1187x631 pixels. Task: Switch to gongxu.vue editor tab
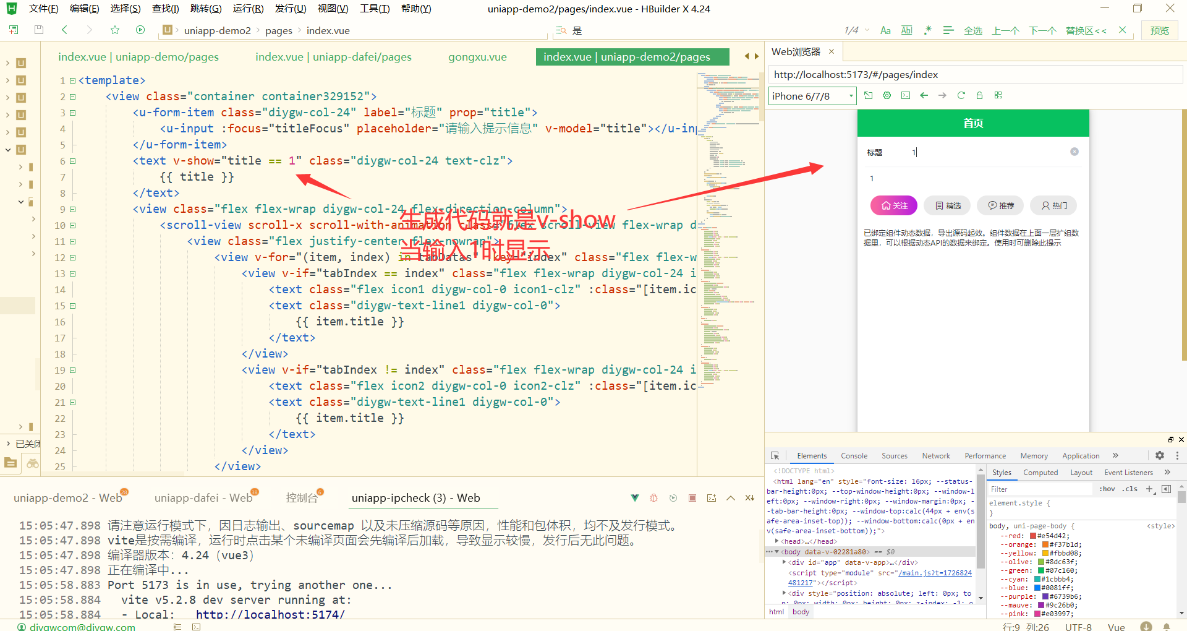coord(477,57)
